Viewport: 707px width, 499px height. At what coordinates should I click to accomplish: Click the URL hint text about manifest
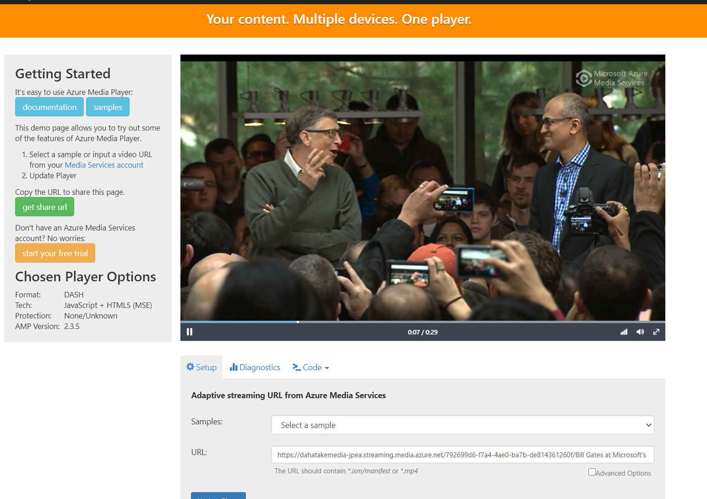pyautogui.click(x=346, y=471)
